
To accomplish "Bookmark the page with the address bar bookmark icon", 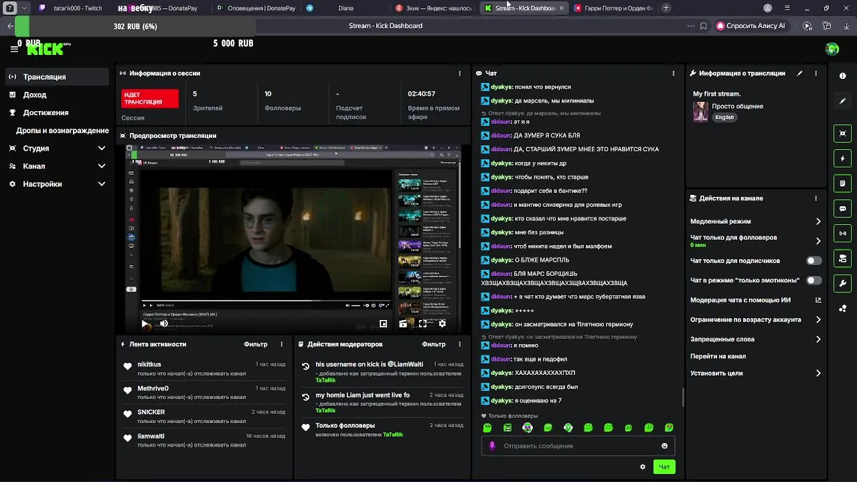I will pos(703,26).
